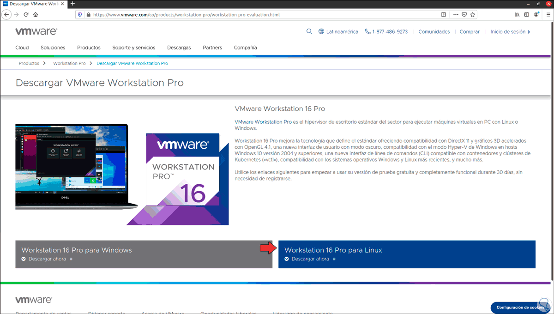
Task: Click Inicio de sesión link
Action: tap(508, 32)
